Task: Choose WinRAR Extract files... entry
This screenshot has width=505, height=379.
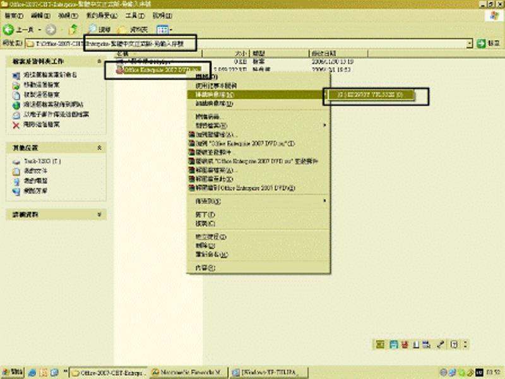Action: point(259,170)
